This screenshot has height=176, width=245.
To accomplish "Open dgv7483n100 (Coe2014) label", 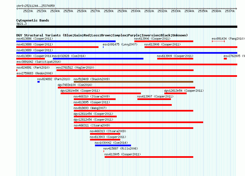I will tap(75, 85).
